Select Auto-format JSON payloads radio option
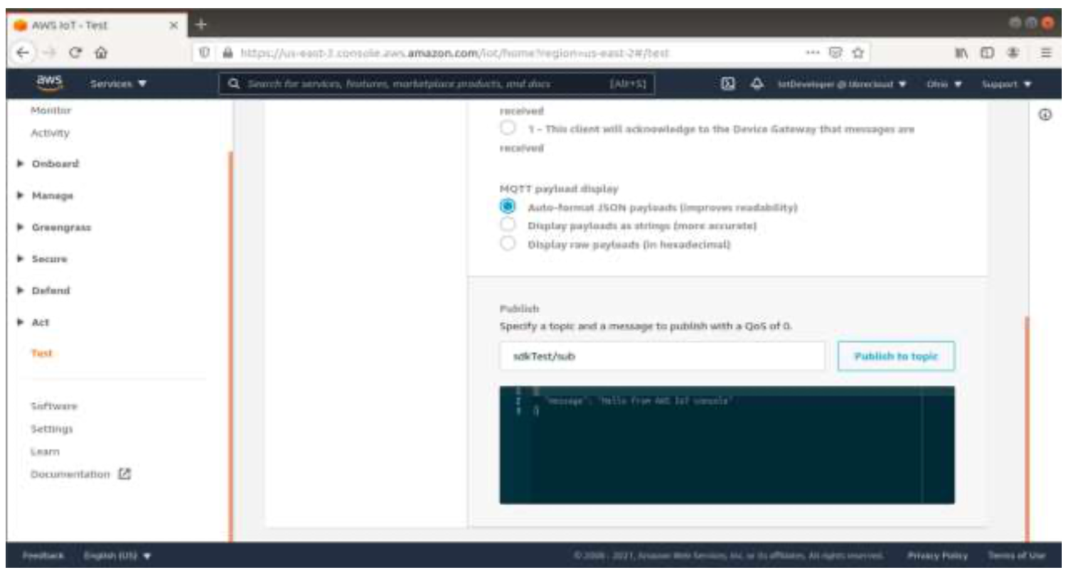The image size is (1068, 576). [x=508, y=206]
